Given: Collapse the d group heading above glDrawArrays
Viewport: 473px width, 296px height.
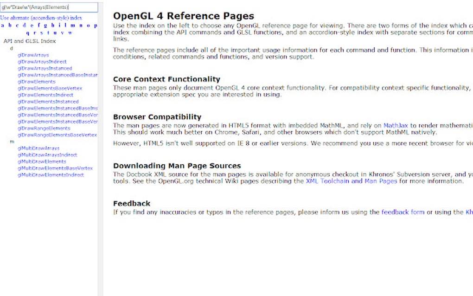Looking at the screenshot, I should tap(12, 48).
